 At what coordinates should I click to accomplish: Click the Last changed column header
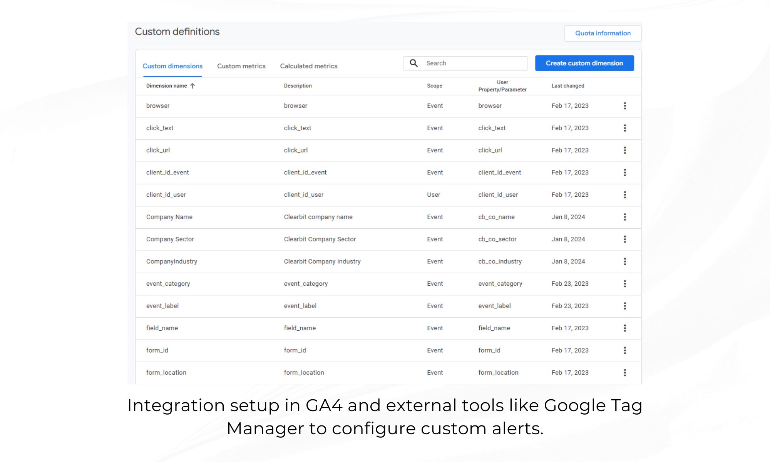[x=567, y=86]
